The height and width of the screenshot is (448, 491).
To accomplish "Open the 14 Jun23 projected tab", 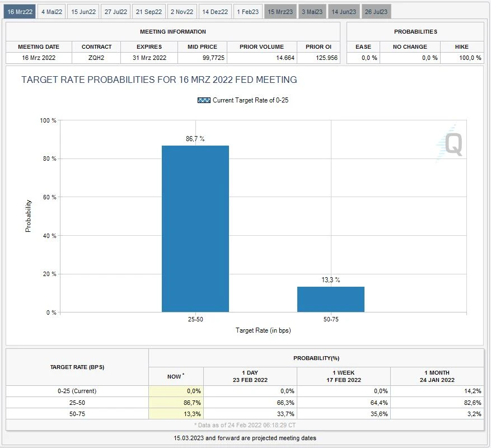I will coord(343,11).
